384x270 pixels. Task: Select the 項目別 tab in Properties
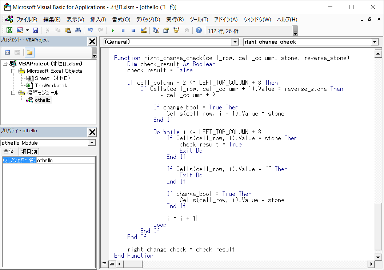28,152
